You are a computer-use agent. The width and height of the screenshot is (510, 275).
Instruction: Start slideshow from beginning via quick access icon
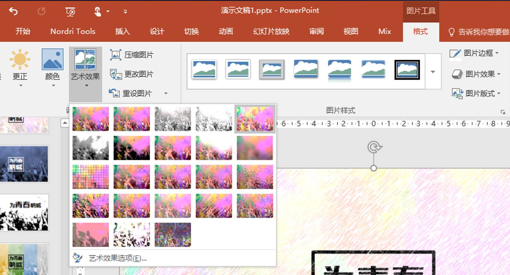(x=70, y=12)
